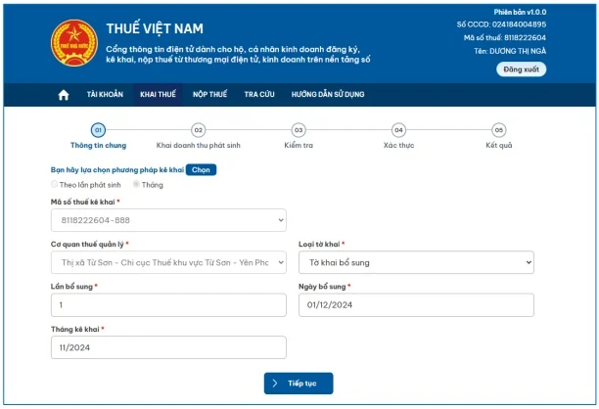Viewport: 599px width, 409px height.
Task: Open the 'Mã số thuế kê khai' dropdown
Action: (x=168, y=220)
